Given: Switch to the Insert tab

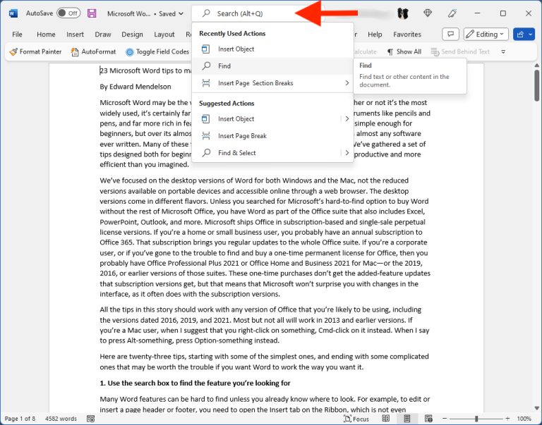Looking at the screenshot, I should tap(75, 34).
